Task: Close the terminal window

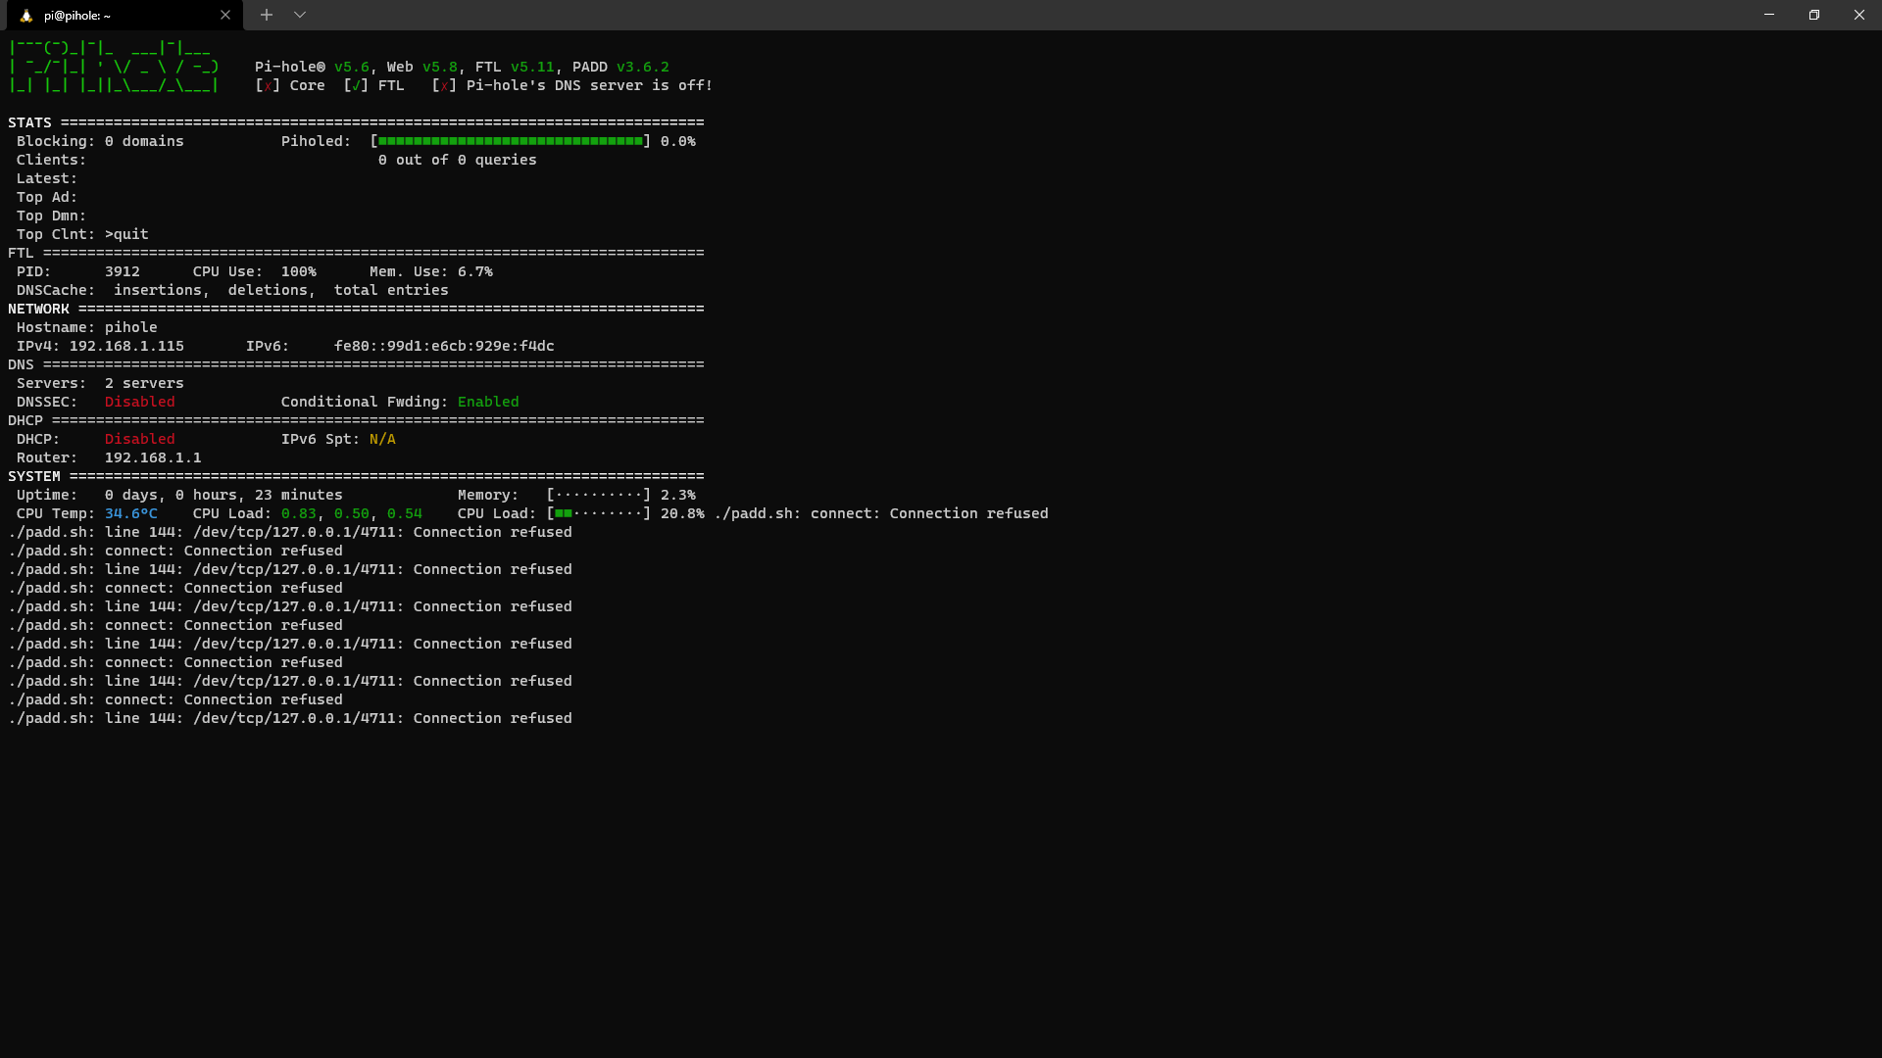Action: 1859,16
